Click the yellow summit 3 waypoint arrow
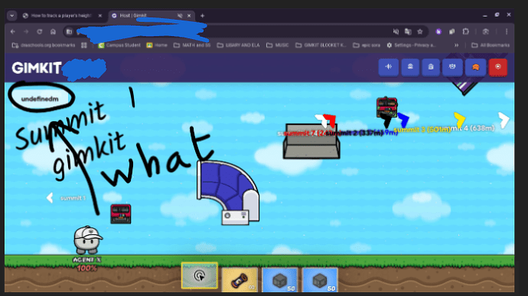 click(x=459, y=120)
